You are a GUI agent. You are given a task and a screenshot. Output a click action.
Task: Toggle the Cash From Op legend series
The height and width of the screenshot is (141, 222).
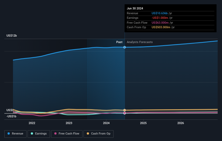click(98, 134)
